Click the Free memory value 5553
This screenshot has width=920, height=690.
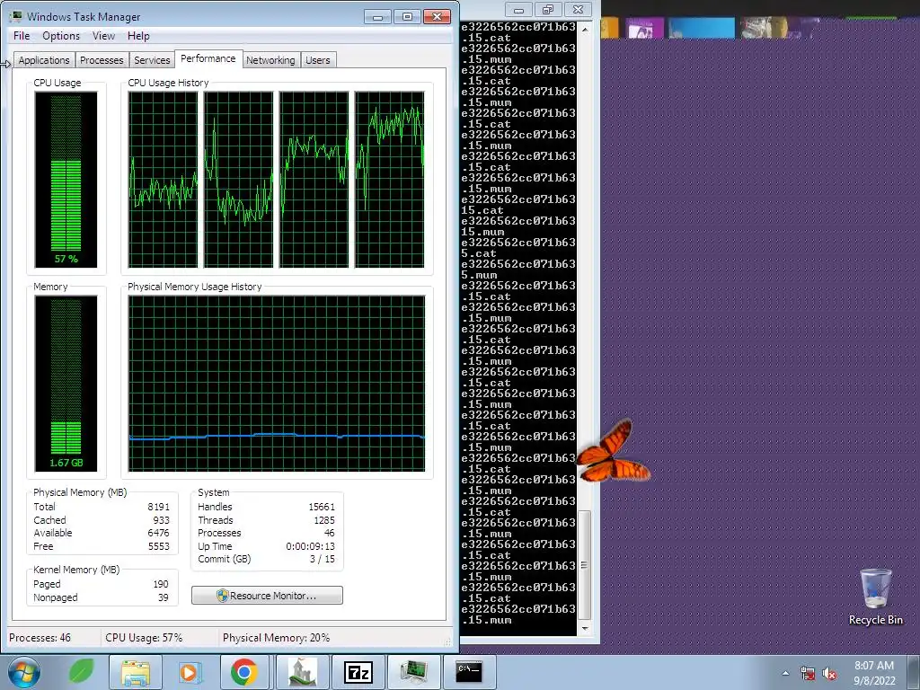click(x=158, y=546)
